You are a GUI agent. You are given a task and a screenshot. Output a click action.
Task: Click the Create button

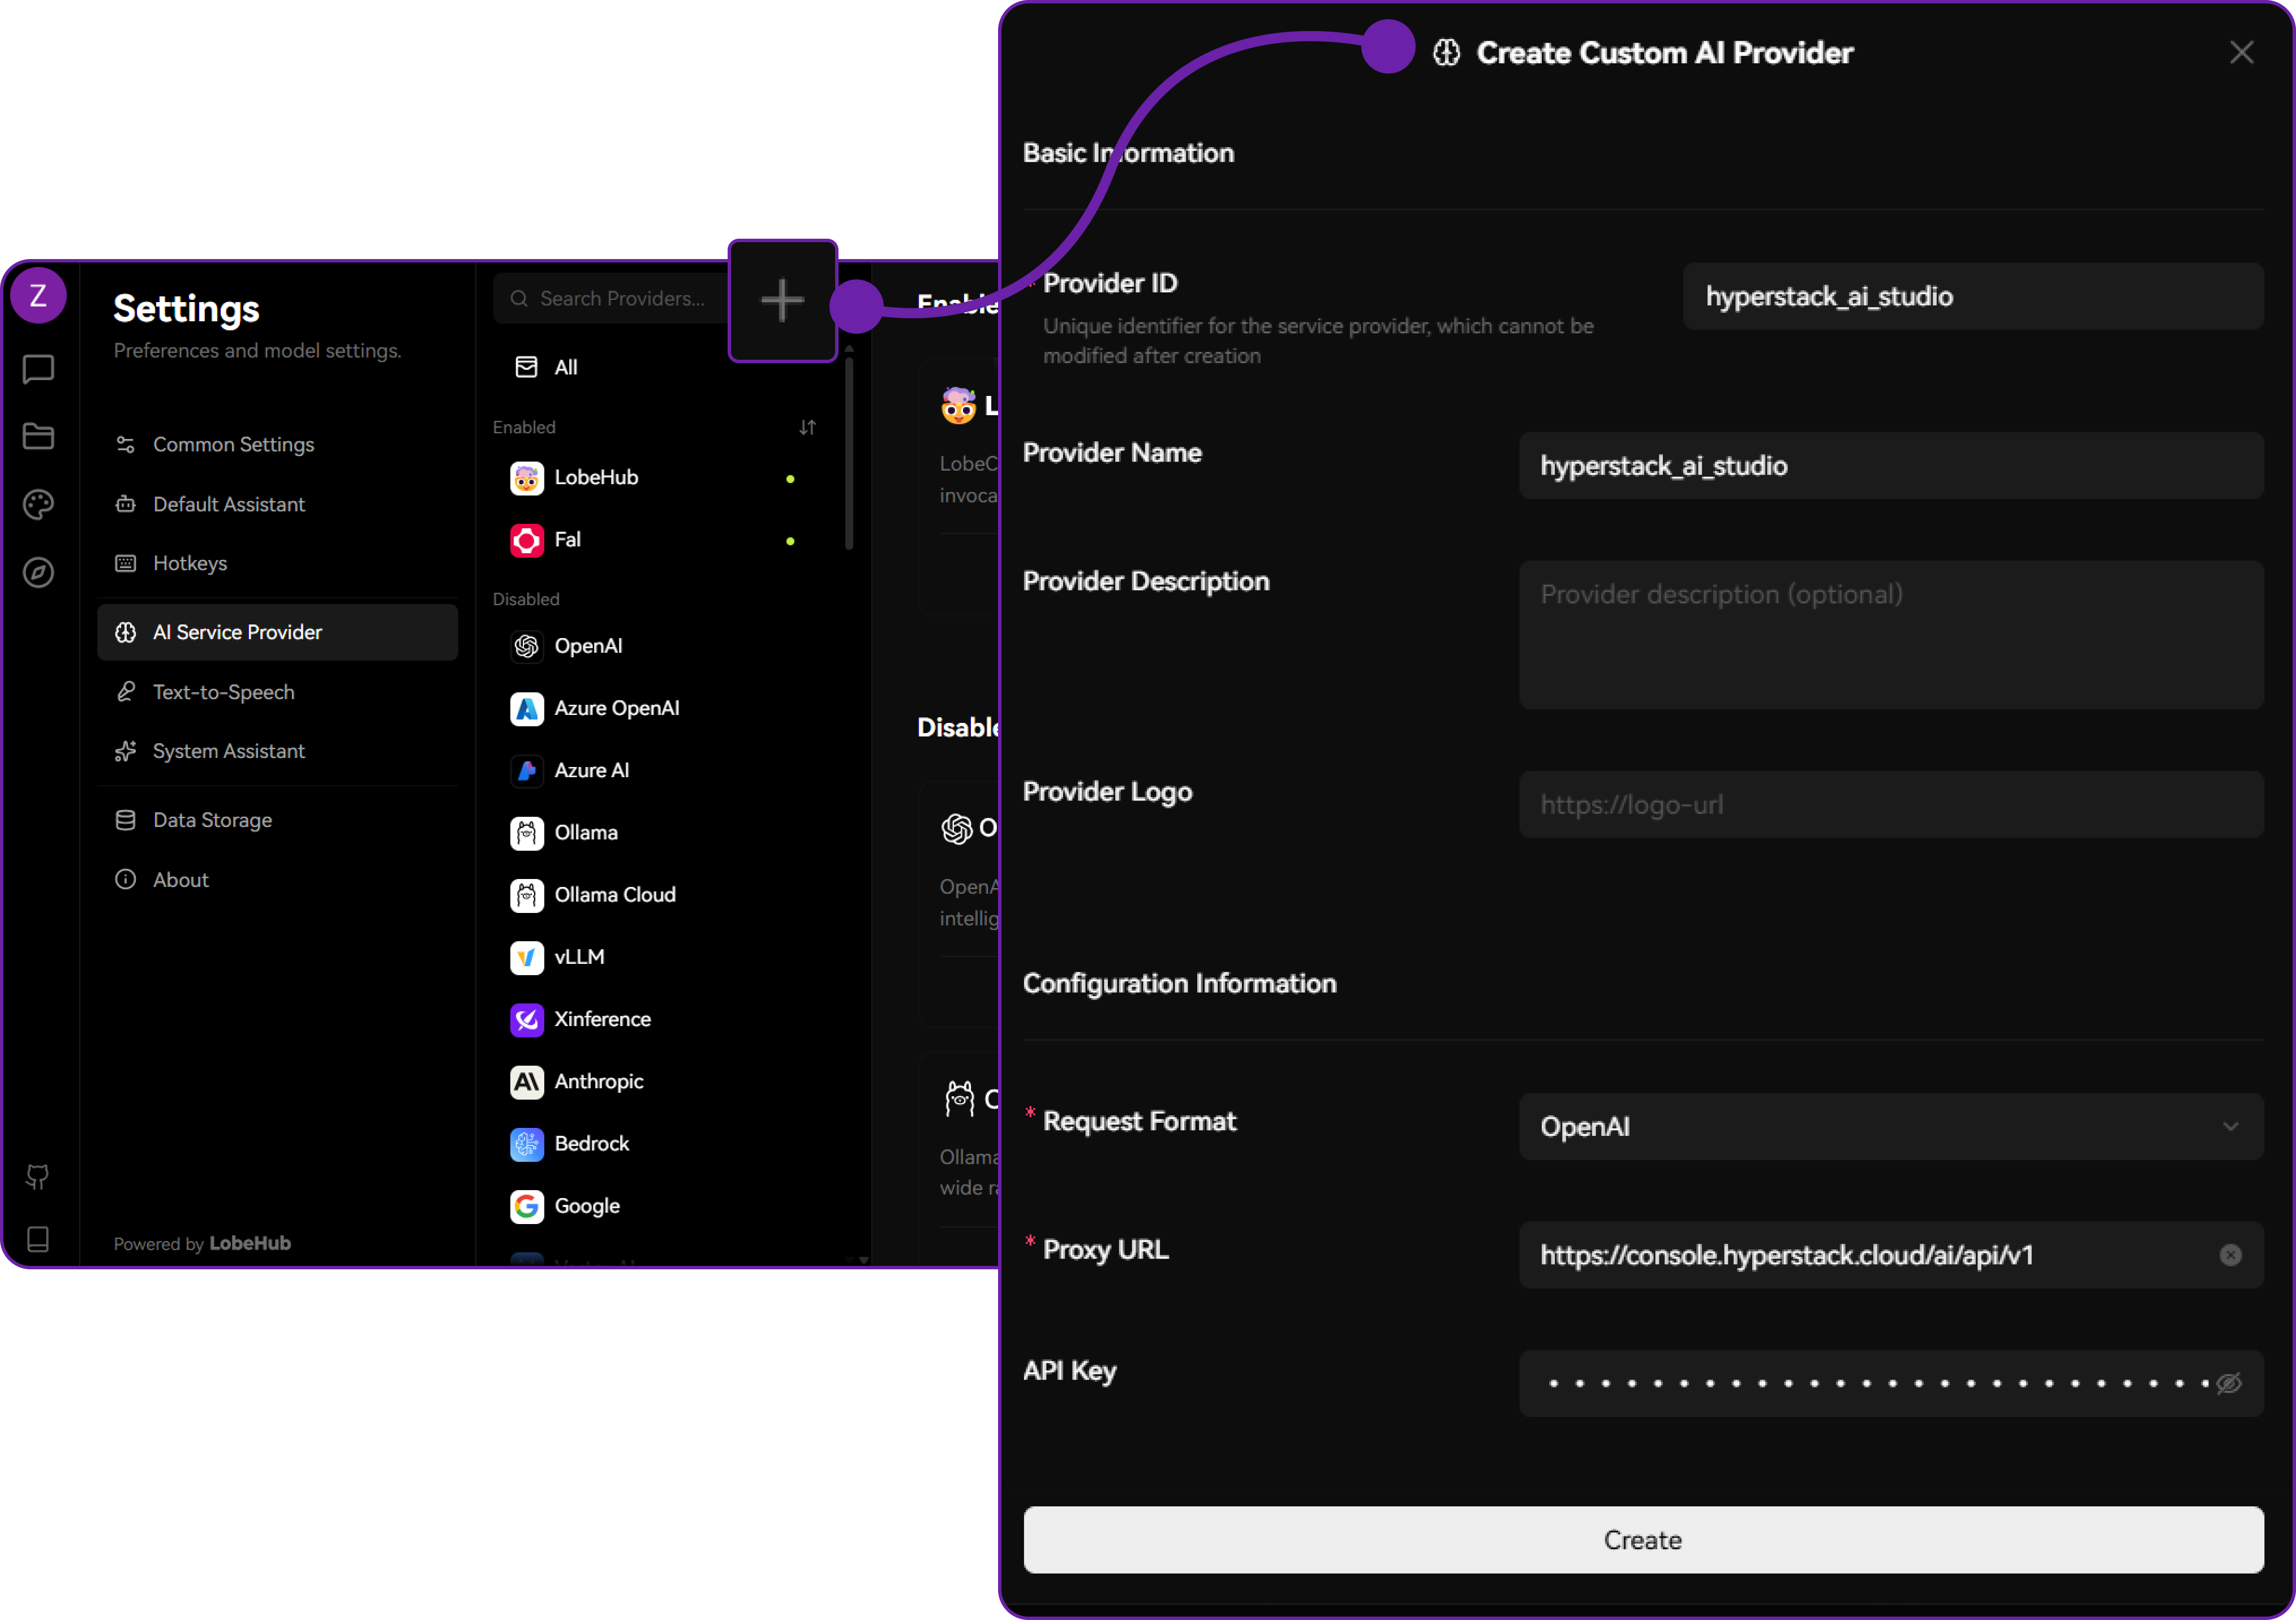click(x=1643, y=1540)
